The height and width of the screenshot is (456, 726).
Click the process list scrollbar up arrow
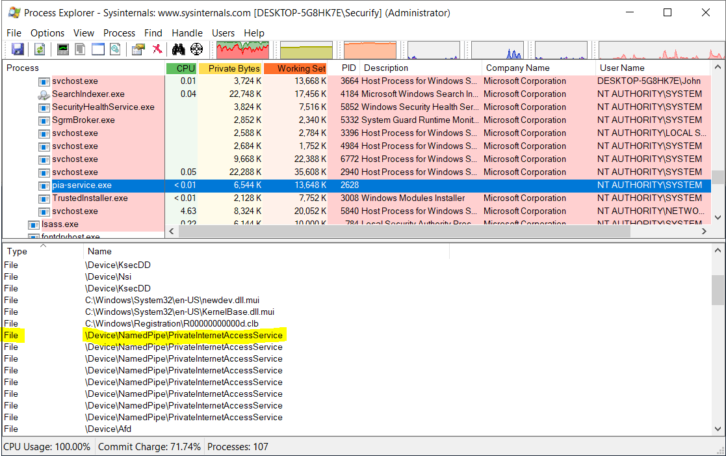[718, 67]
